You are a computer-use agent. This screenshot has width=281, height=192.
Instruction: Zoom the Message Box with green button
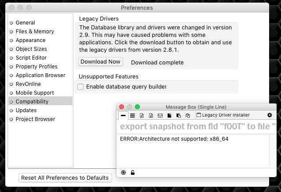(138, 107)
